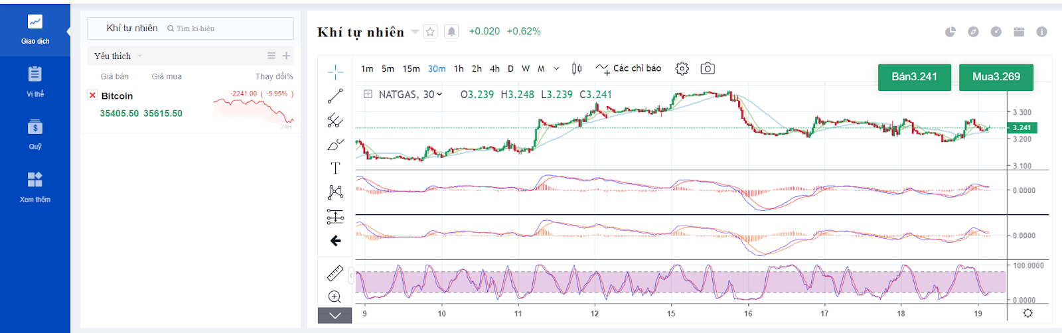Click the zoom in magnifier tool
The height and width of the screenshot is (333, 1062).
pos(335,297)
